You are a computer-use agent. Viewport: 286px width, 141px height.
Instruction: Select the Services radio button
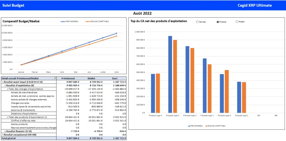(198, 22)
